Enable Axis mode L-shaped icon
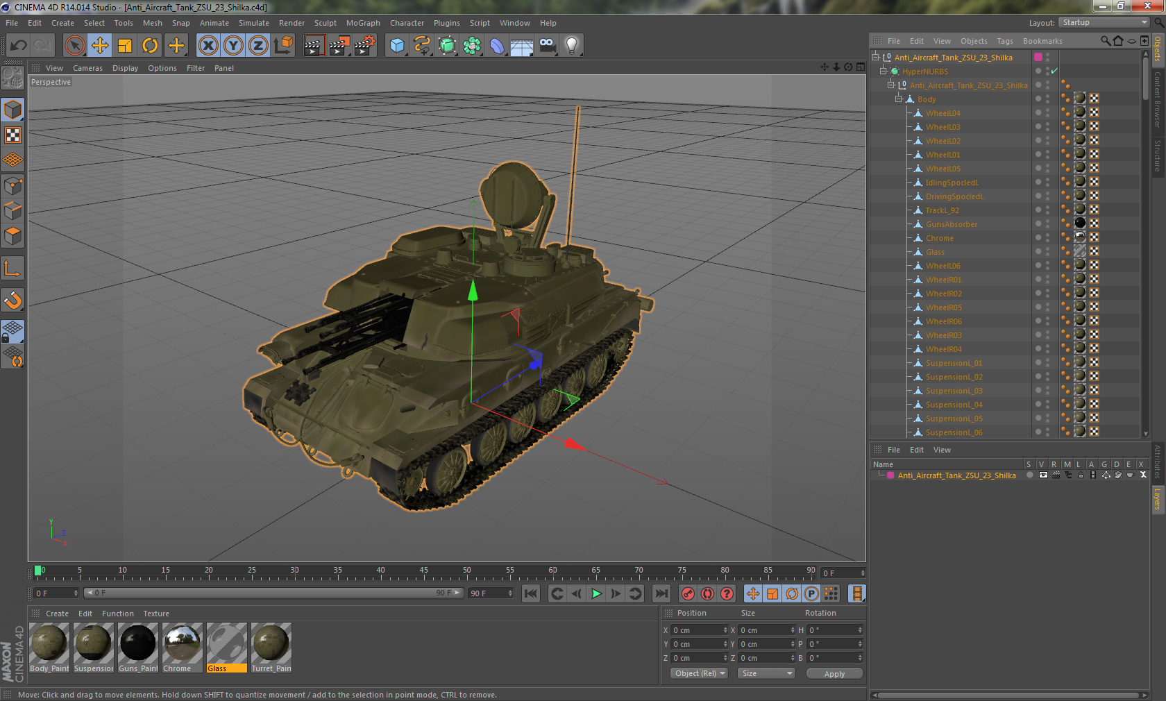Viewport: 1166px width, 701px height. [x=12, y=268]
